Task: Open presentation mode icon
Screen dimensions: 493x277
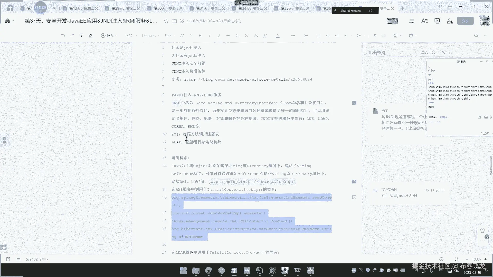Action: click(x=437, y=21)
